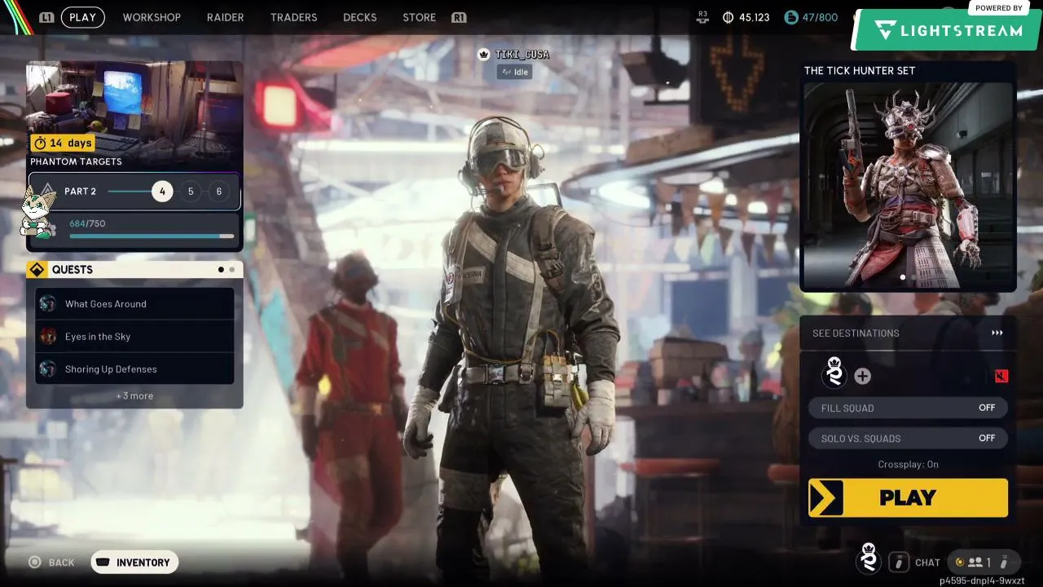The width and height of the screenshot is (1043, 587).
Task: Open the Phantom Targets event image
Action: coord(134,109)
